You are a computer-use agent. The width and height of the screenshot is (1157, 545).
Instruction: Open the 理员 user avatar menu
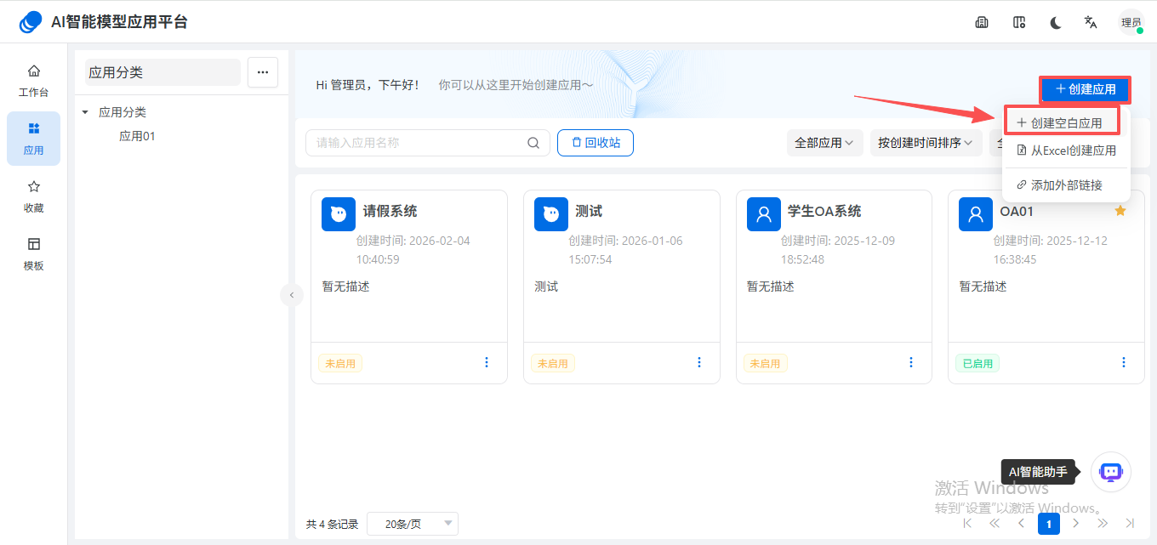tap(1131, 23)
